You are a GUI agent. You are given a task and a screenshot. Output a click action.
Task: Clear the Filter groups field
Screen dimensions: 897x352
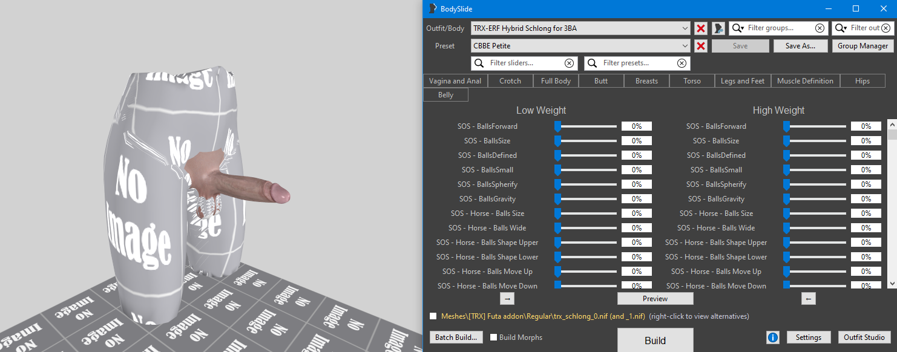820,28
